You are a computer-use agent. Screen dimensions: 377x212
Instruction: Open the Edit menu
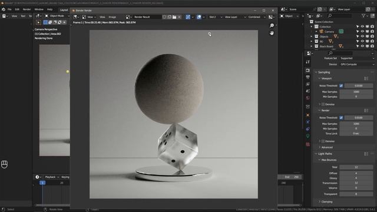(17, 9)
